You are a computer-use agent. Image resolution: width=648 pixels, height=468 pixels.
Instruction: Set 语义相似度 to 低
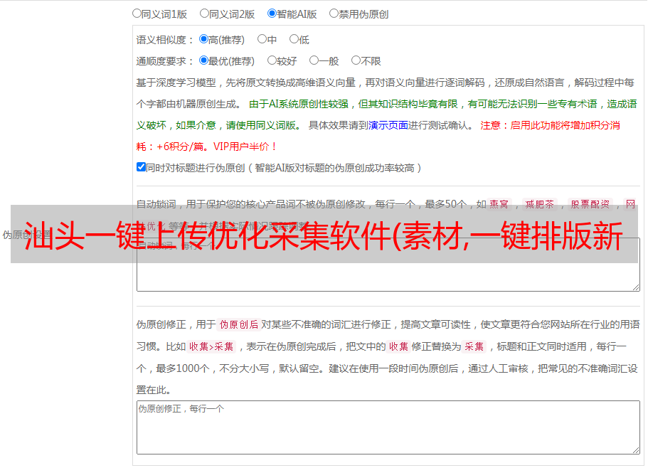pos(294,39)
